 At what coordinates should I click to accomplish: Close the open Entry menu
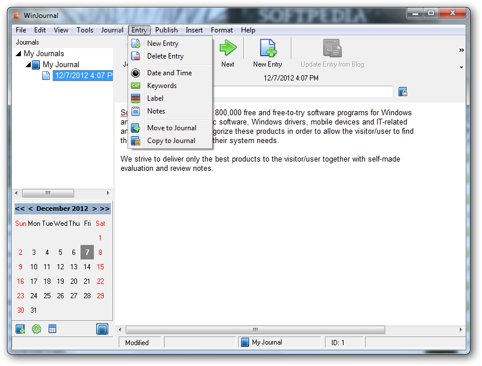(139, 30)
